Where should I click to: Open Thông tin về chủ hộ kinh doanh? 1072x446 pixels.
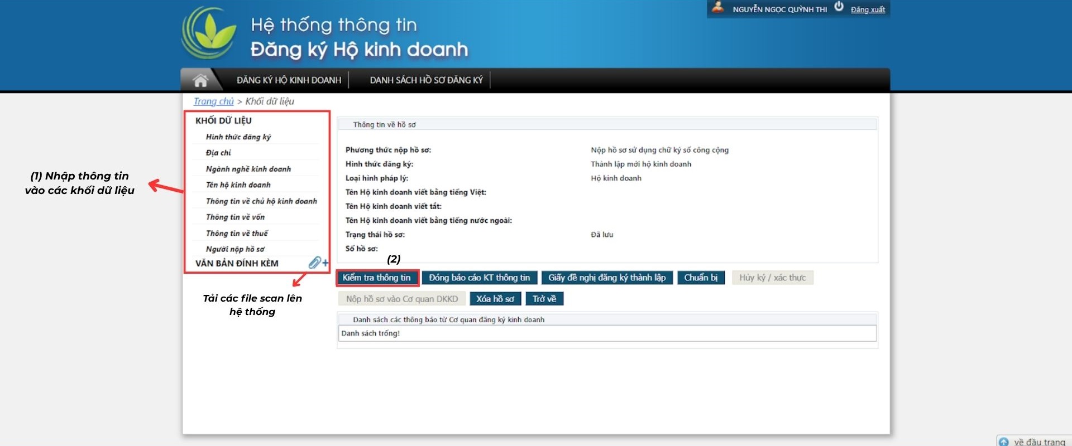[261, 201]
